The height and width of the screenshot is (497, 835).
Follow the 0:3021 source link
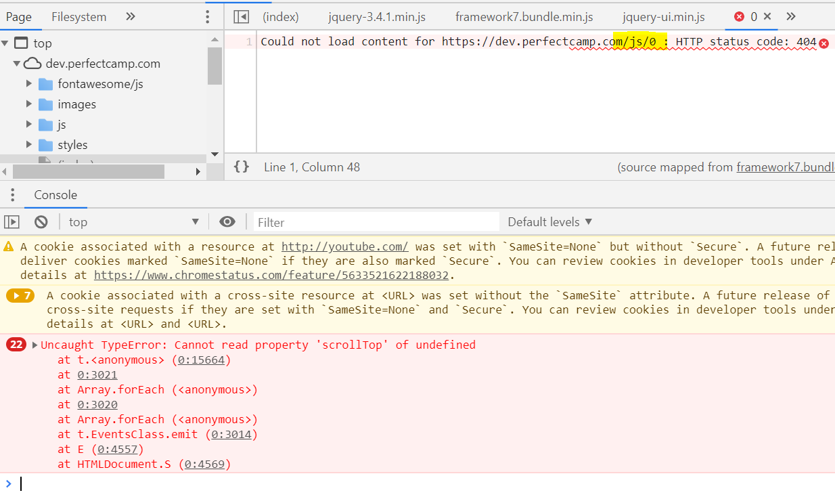pyautogui.click(x=97, y=375)
